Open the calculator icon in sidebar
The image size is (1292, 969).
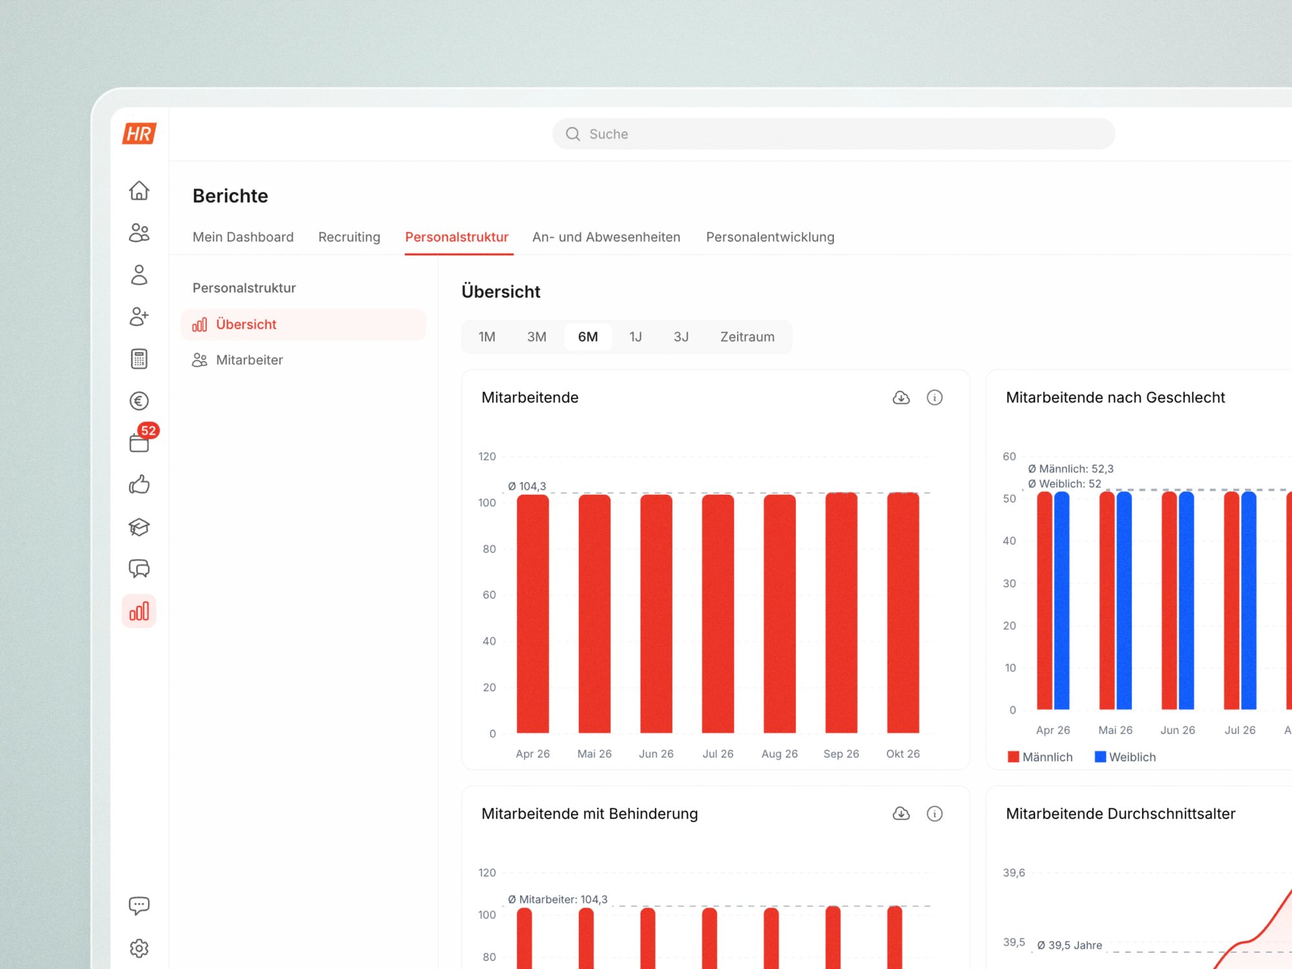(139, 359)
